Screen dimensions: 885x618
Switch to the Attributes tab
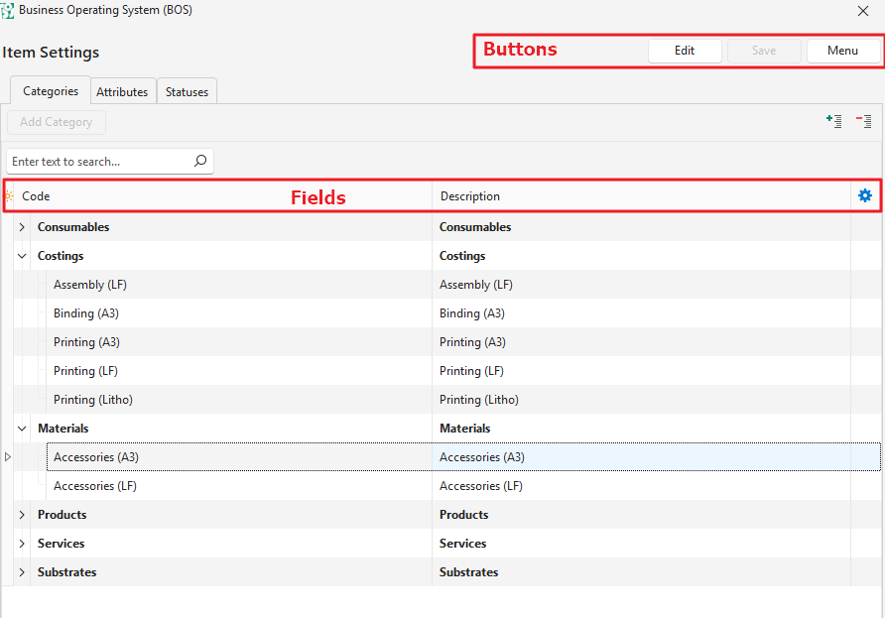tap(122, 92)
